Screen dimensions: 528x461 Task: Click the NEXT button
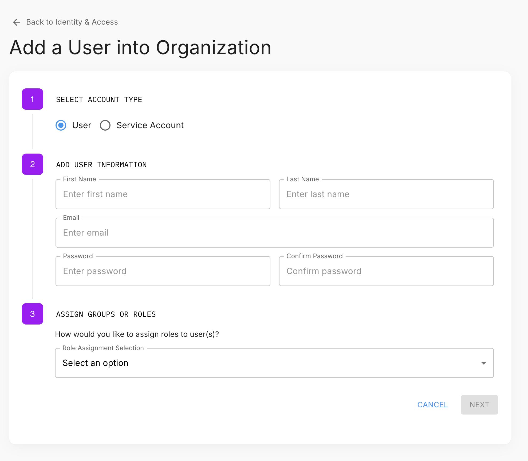pos(479,405)
